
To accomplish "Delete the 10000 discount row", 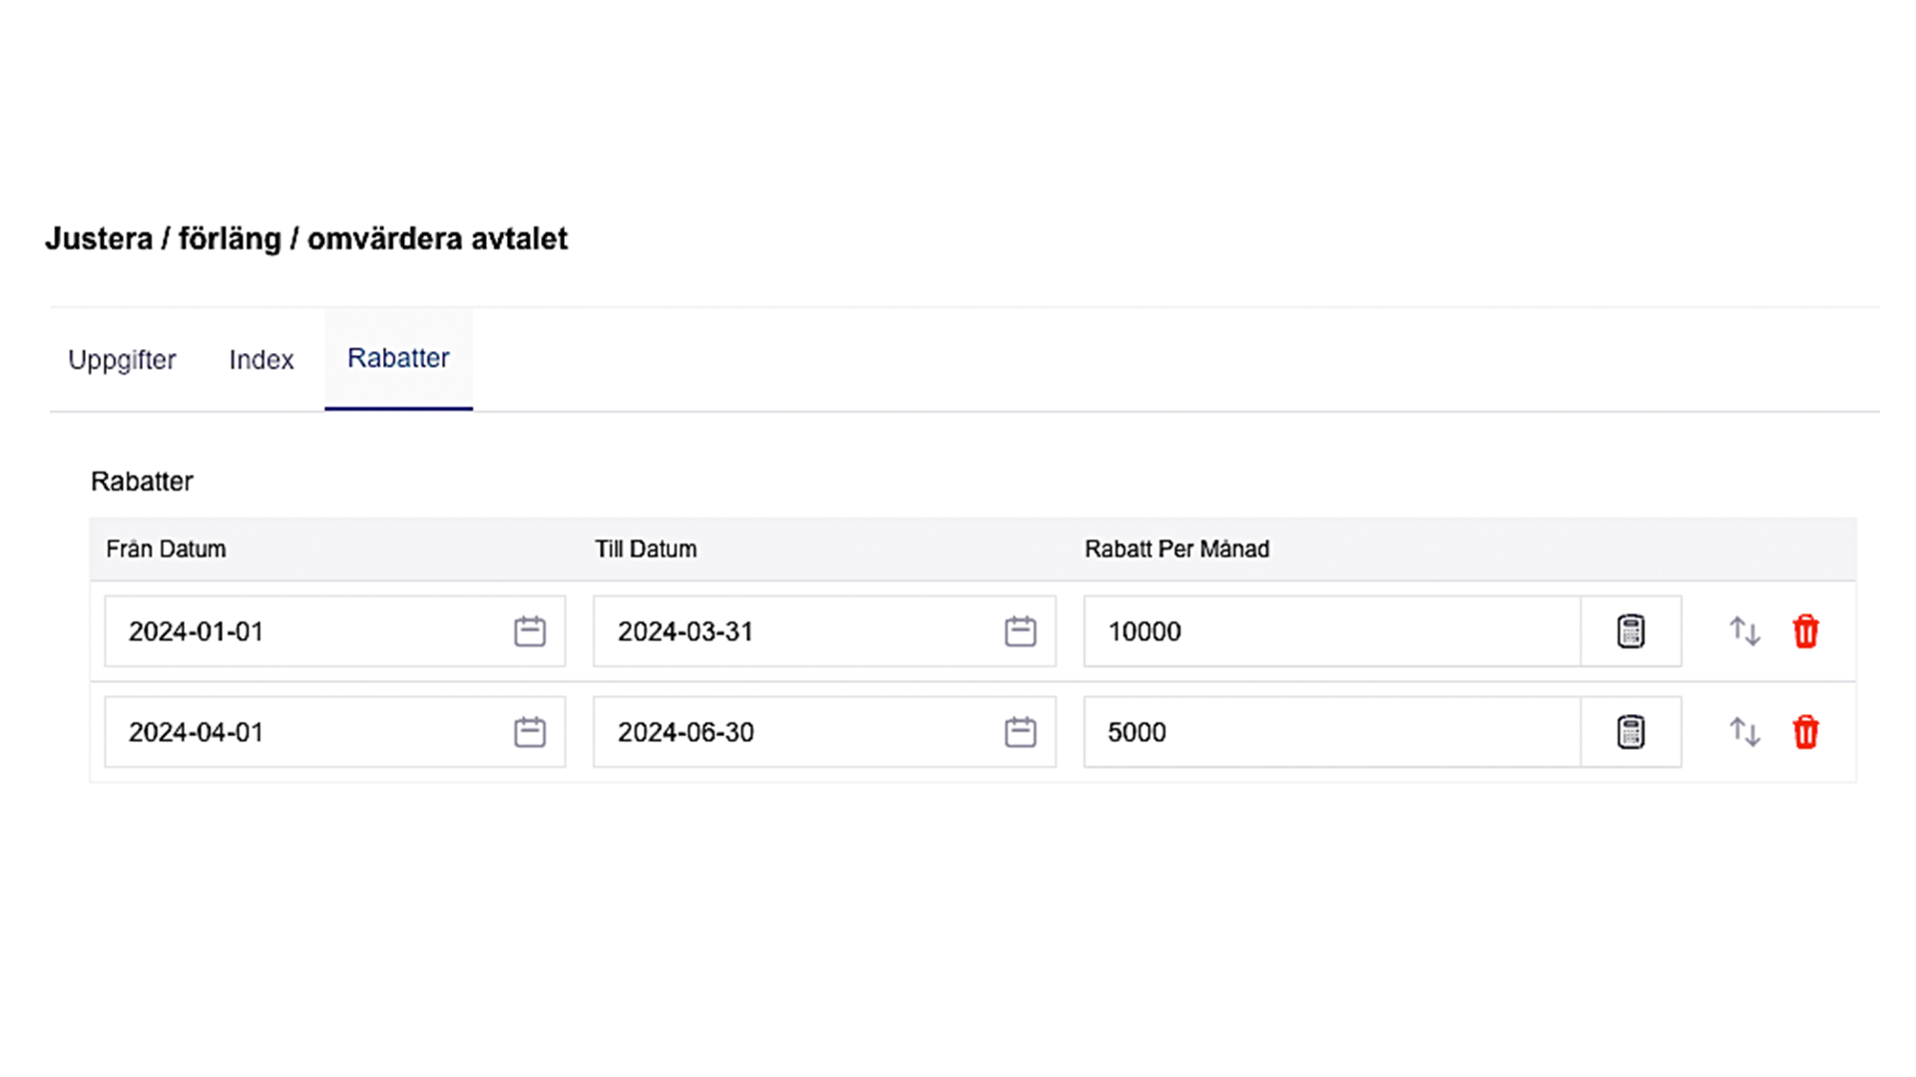I will coord(1805,631).
